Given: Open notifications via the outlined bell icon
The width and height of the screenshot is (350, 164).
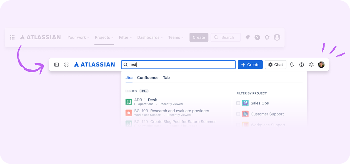Looking at the screenshot, I should click(292, 65).
